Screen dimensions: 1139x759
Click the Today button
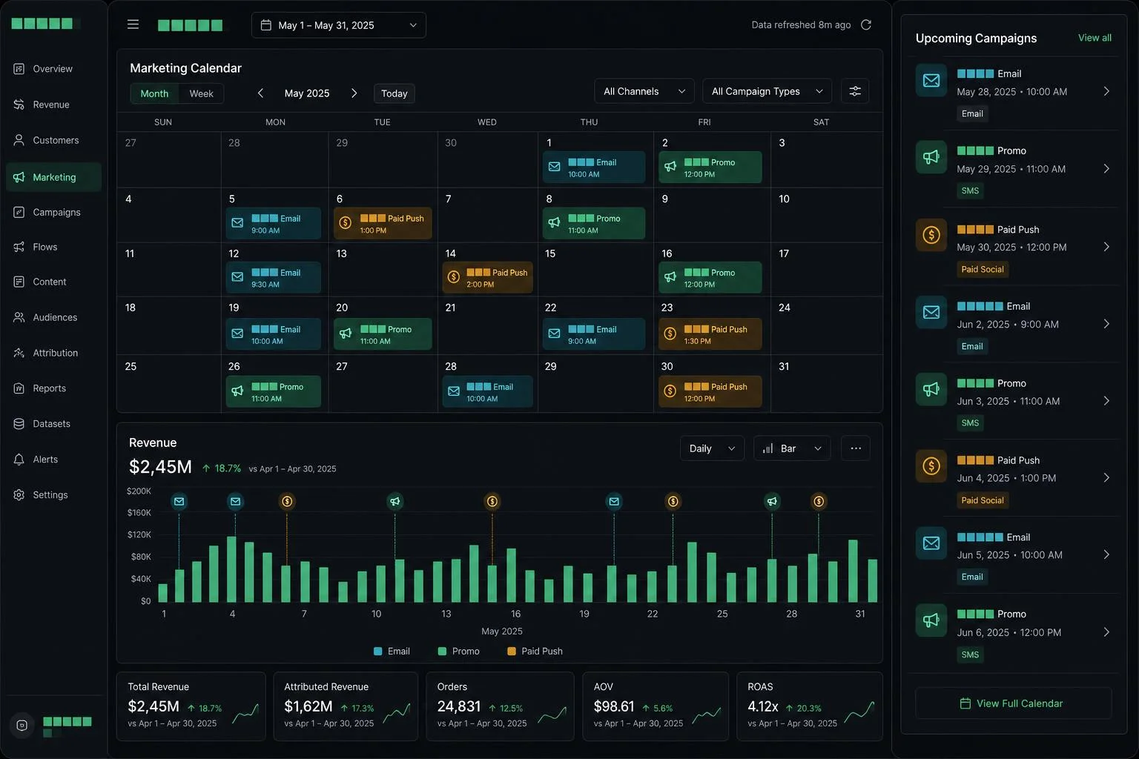[x=394, y=93]
